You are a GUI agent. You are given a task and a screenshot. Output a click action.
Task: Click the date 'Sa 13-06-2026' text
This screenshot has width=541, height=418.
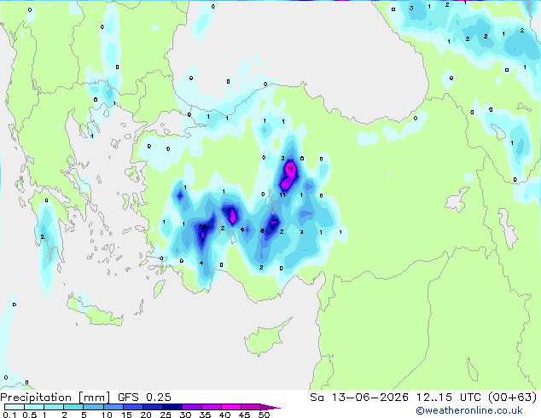click(x=359, y=398)
